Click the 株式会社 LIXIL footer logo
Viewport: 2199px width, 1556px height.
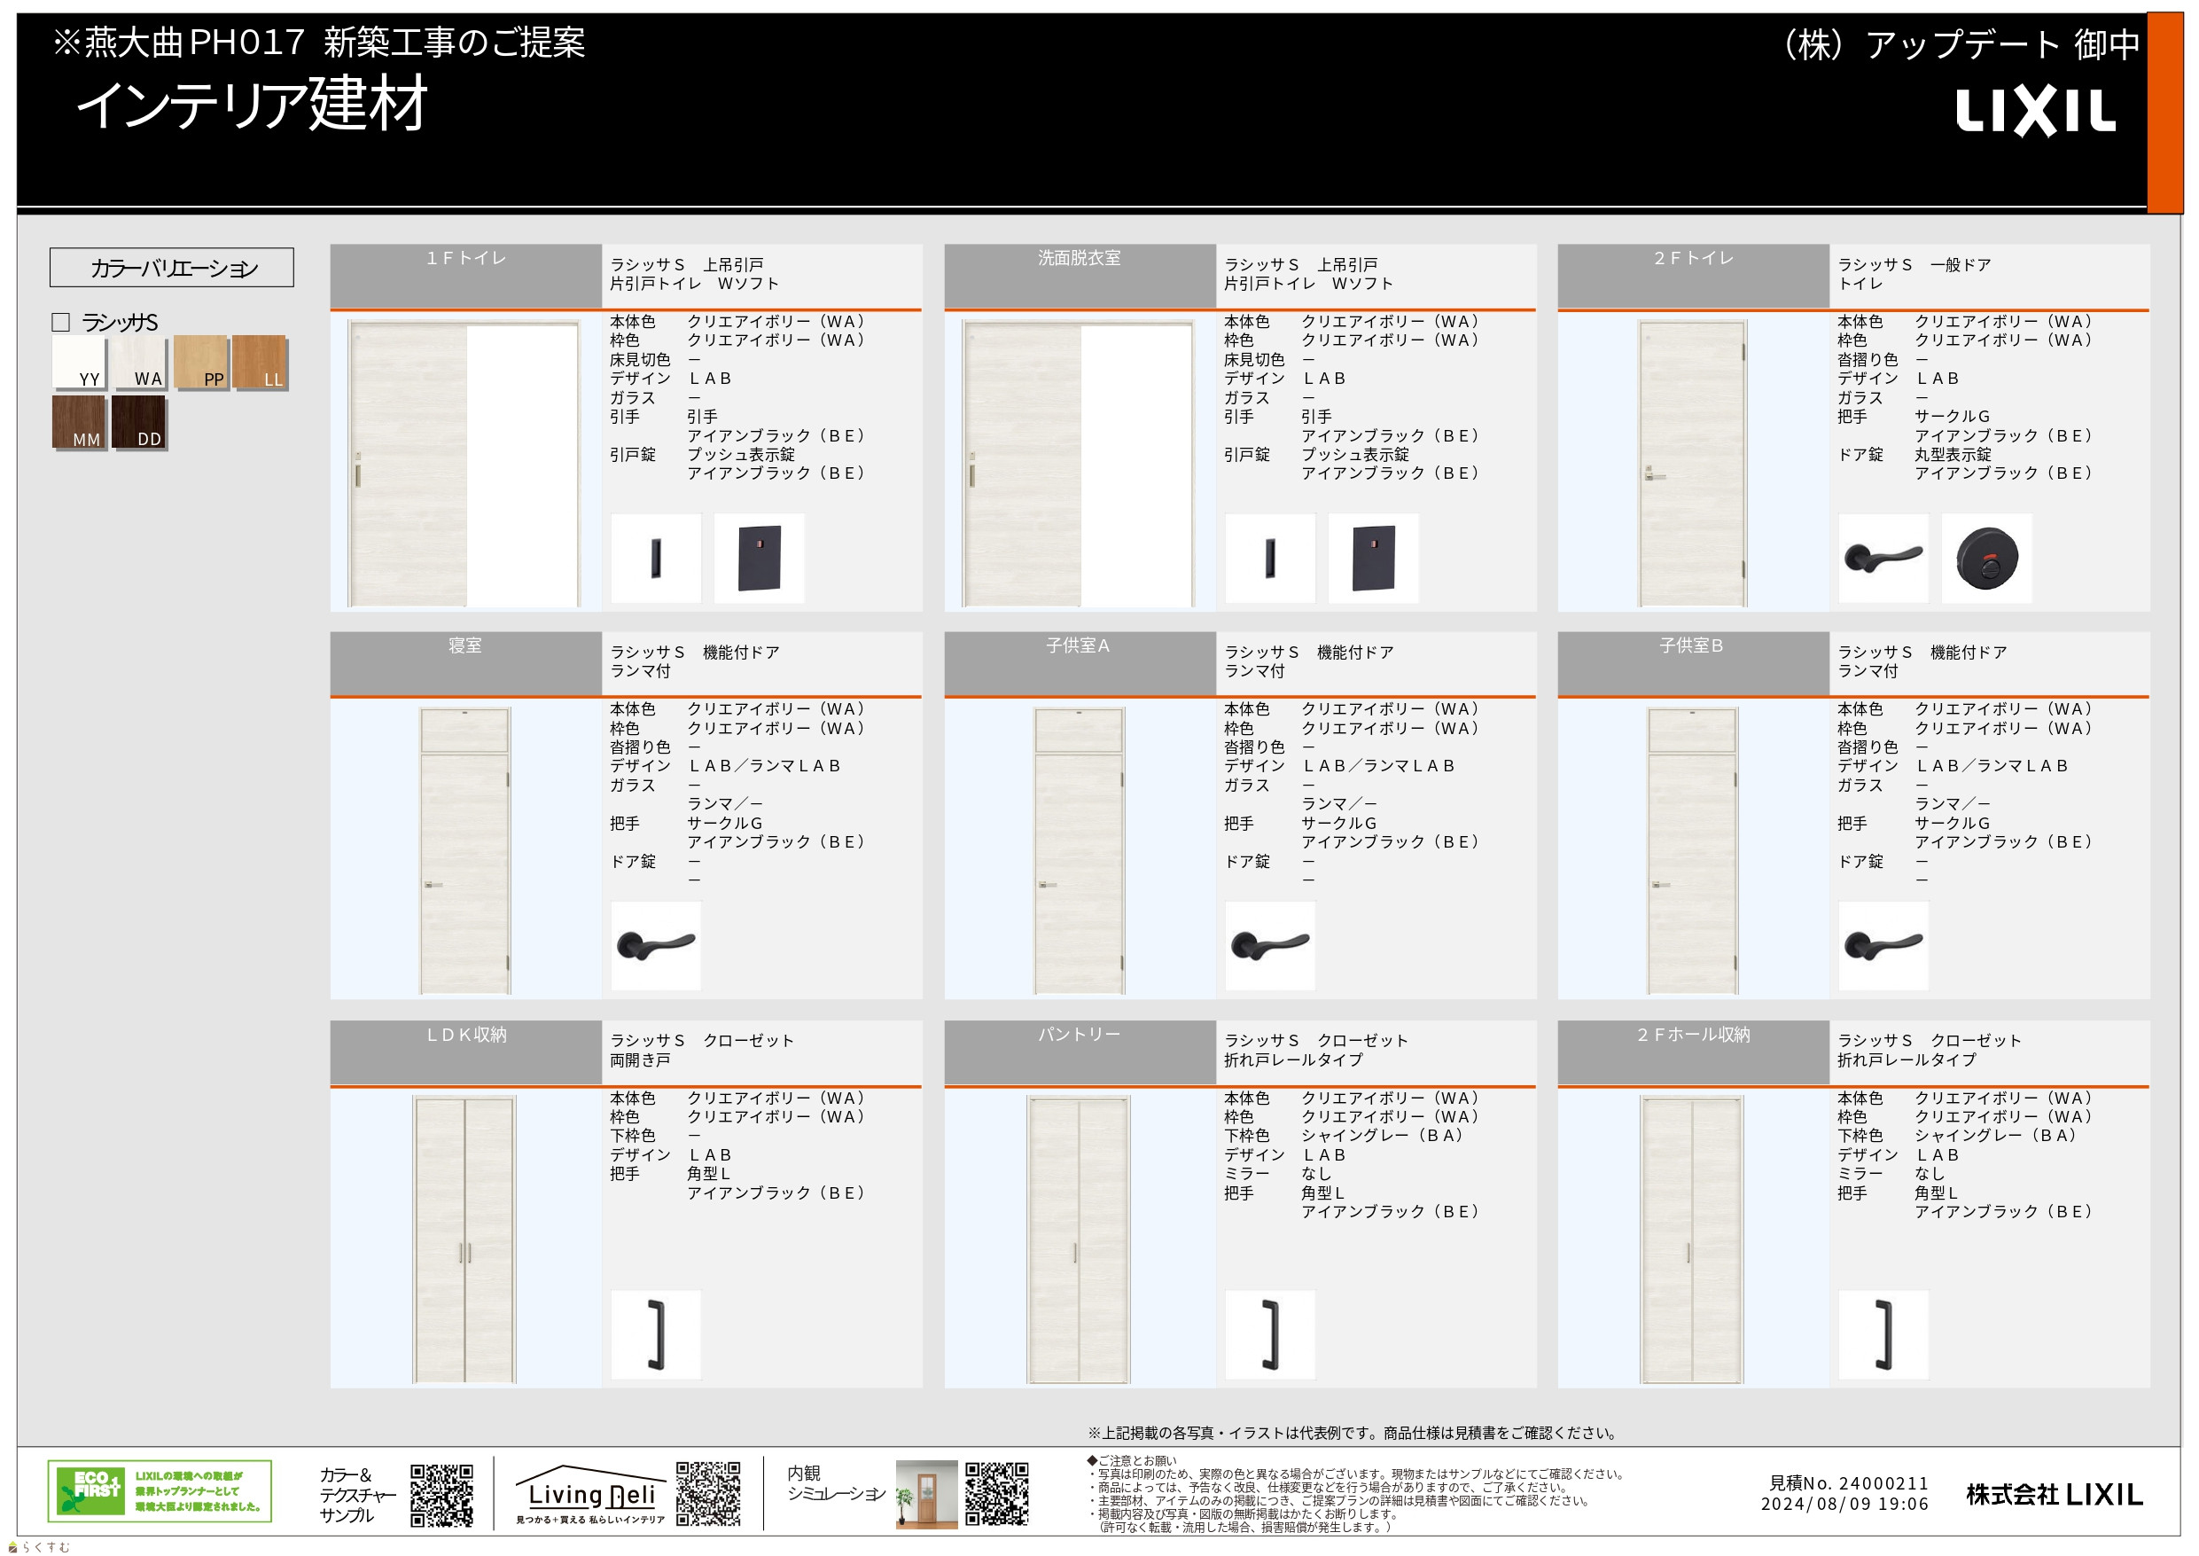(x=2055, y=1495)
